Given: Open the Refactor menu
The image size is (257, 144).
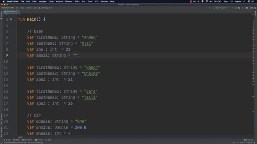Looking at the screenshot, I should (x=69, y=2).
